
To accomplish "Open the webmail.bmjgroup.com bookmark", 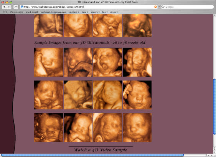I will [x=54, y=12].
